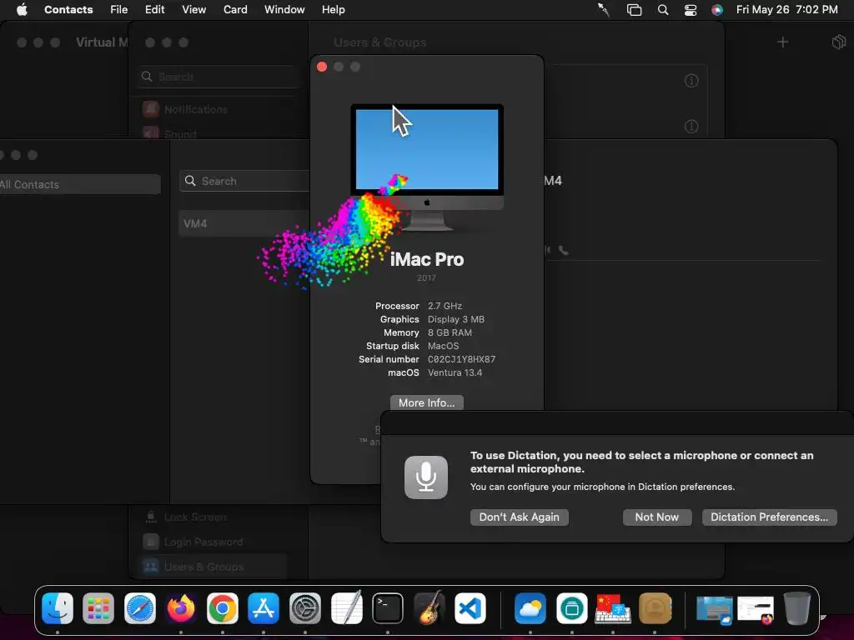Activate Siri from the menu bar
Viewport: 854px width, 640px height.
tap(717, 9)
